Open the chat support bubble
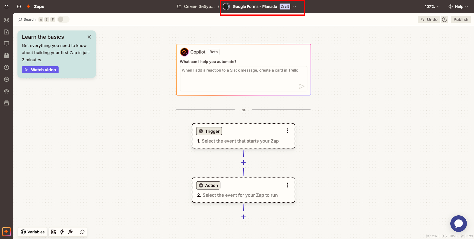The height and width of the screenshot is (239, 474). (459, 224)
